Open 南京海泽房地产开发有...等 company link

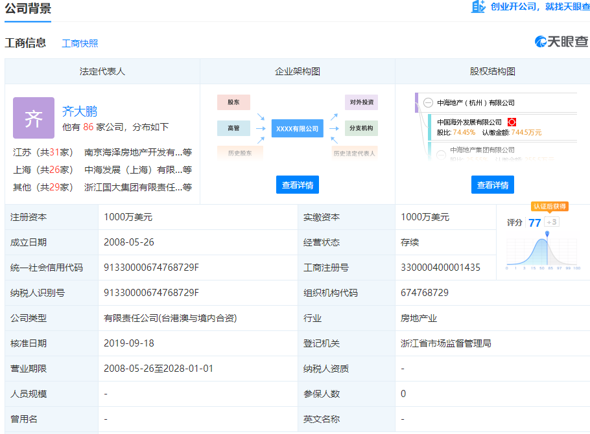tap(138, 152)
